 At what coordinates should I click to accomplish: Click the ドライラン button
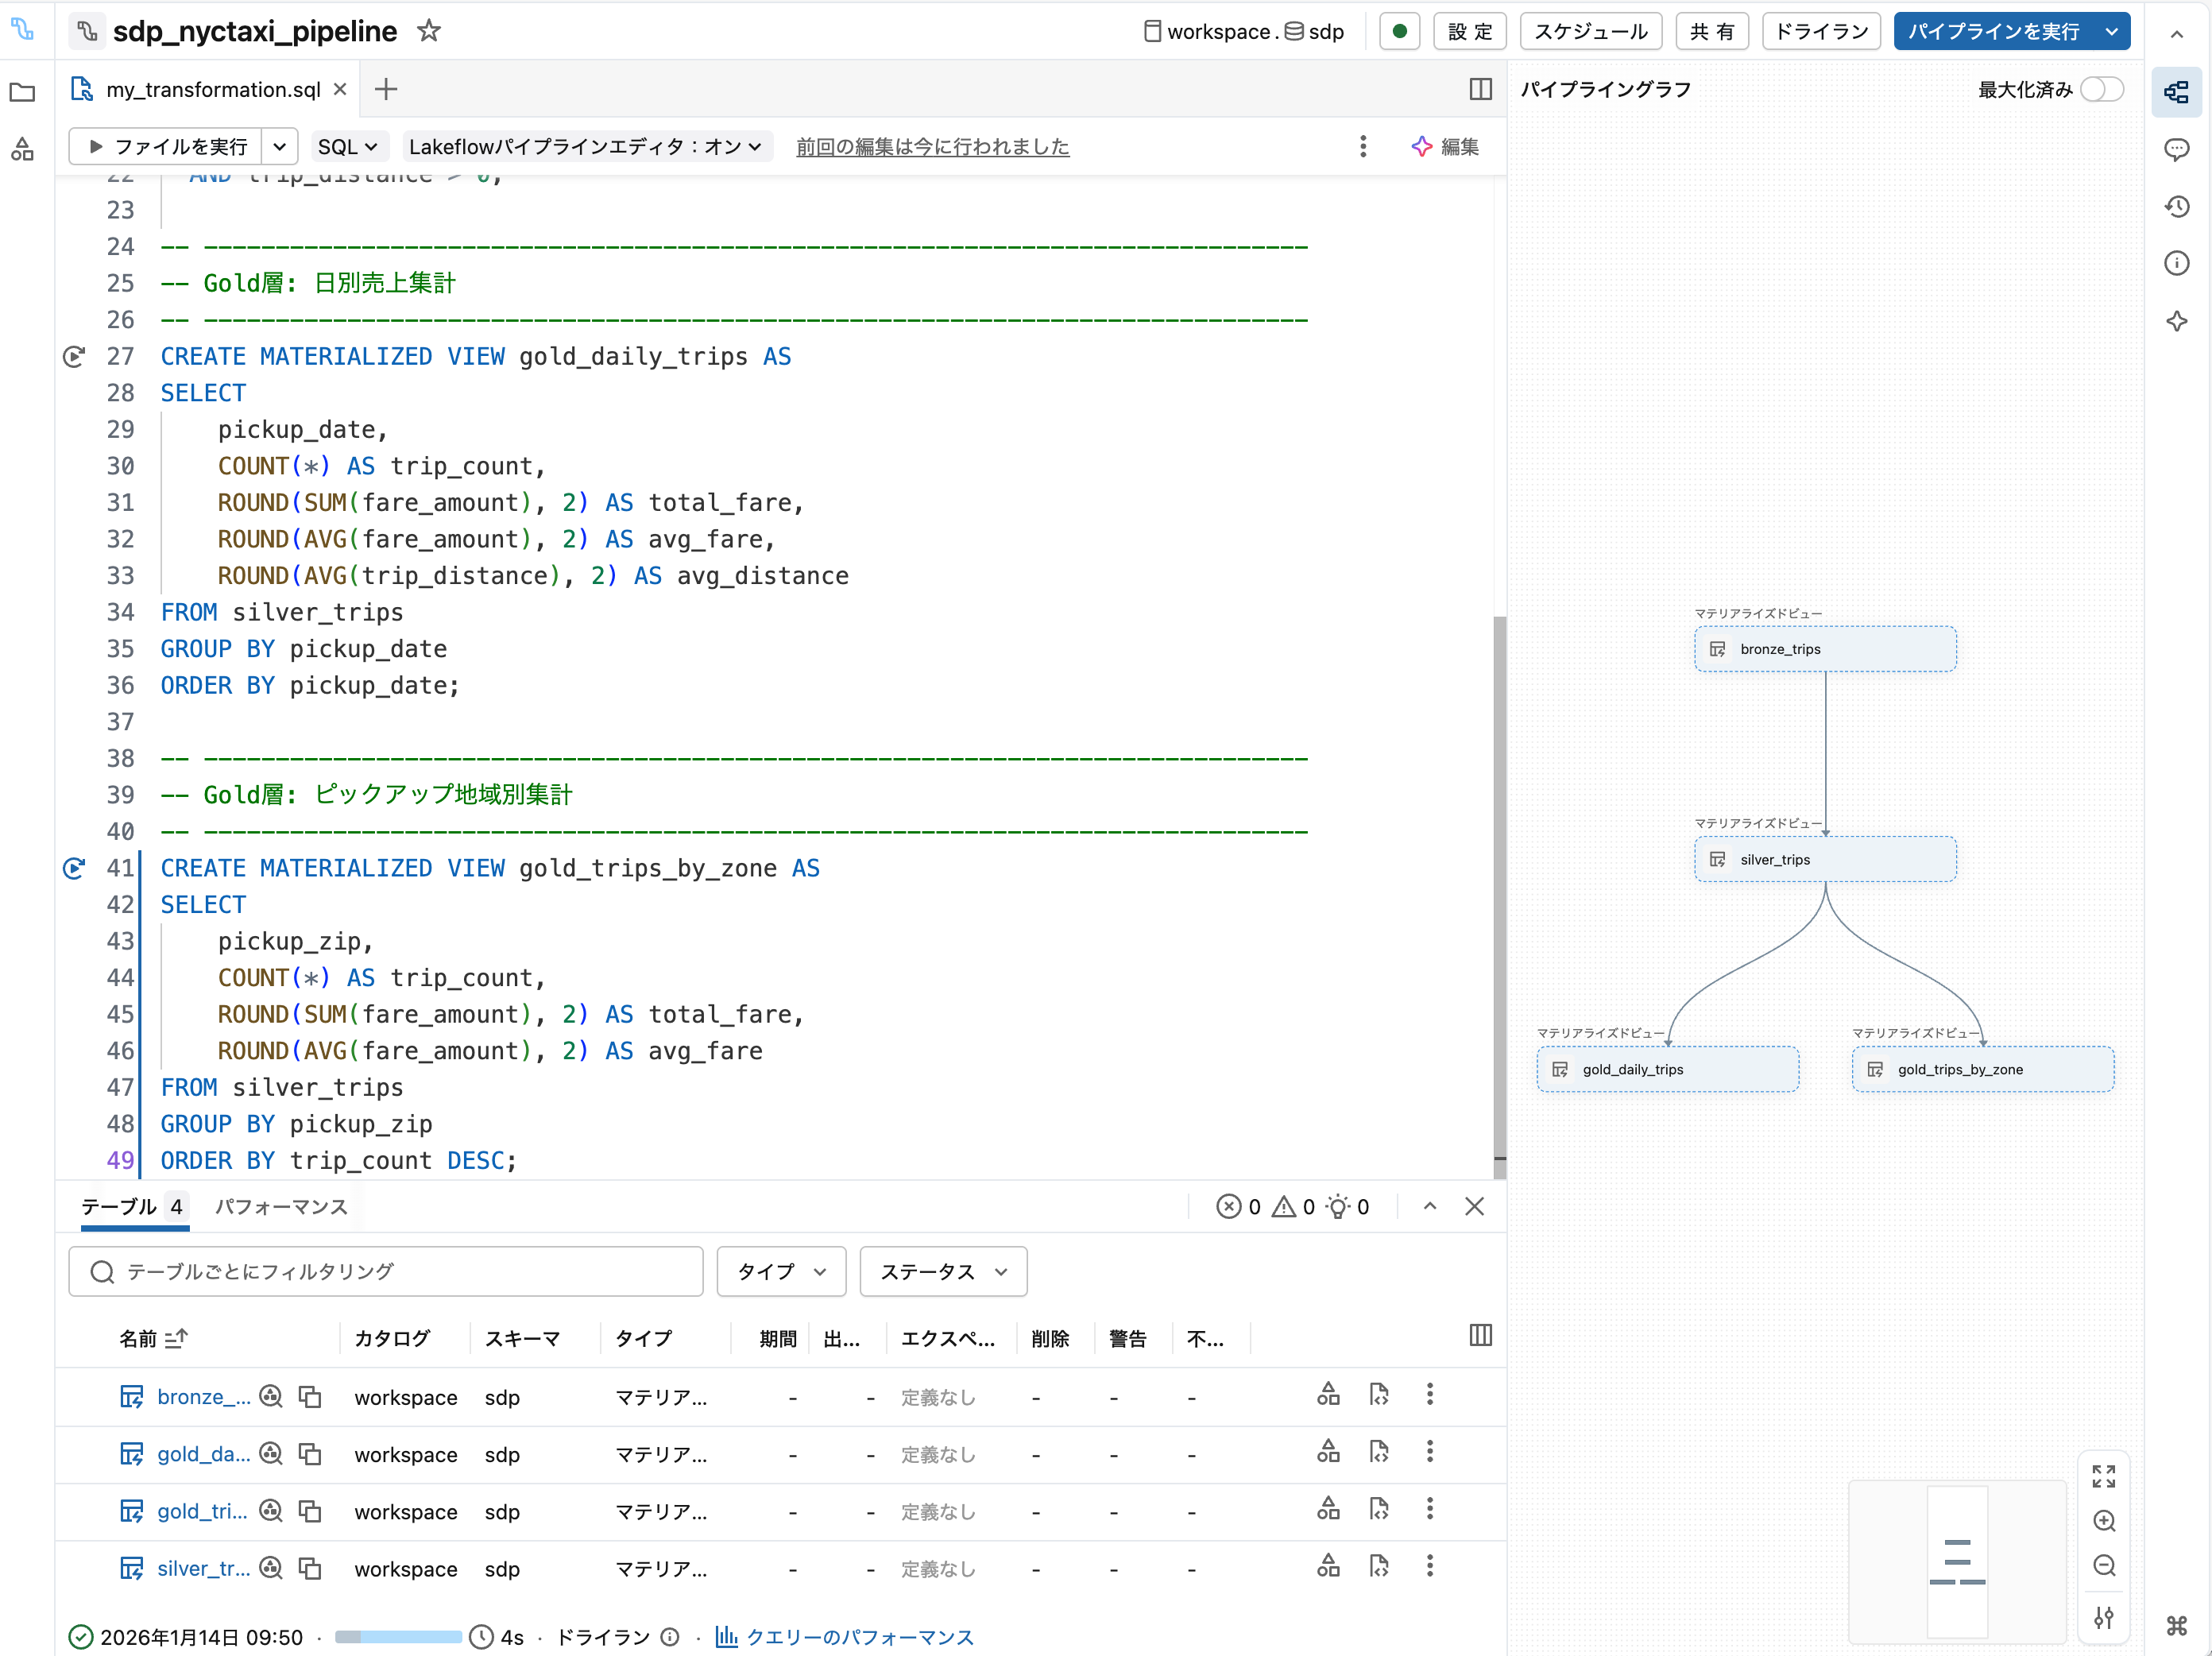point(1820,31)
